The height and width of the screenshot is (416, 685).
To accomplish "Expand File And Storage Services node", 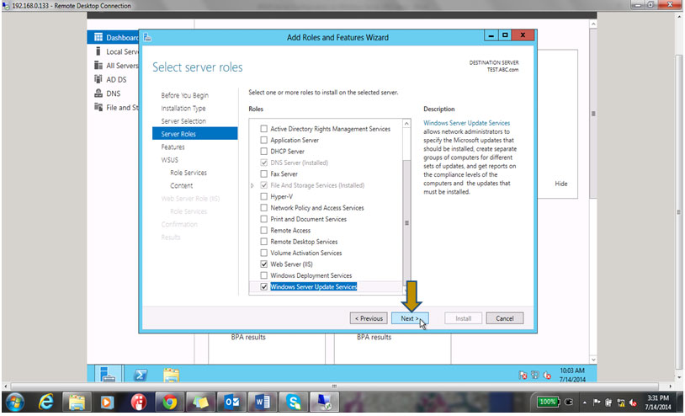I will click(x=252, y=185).
